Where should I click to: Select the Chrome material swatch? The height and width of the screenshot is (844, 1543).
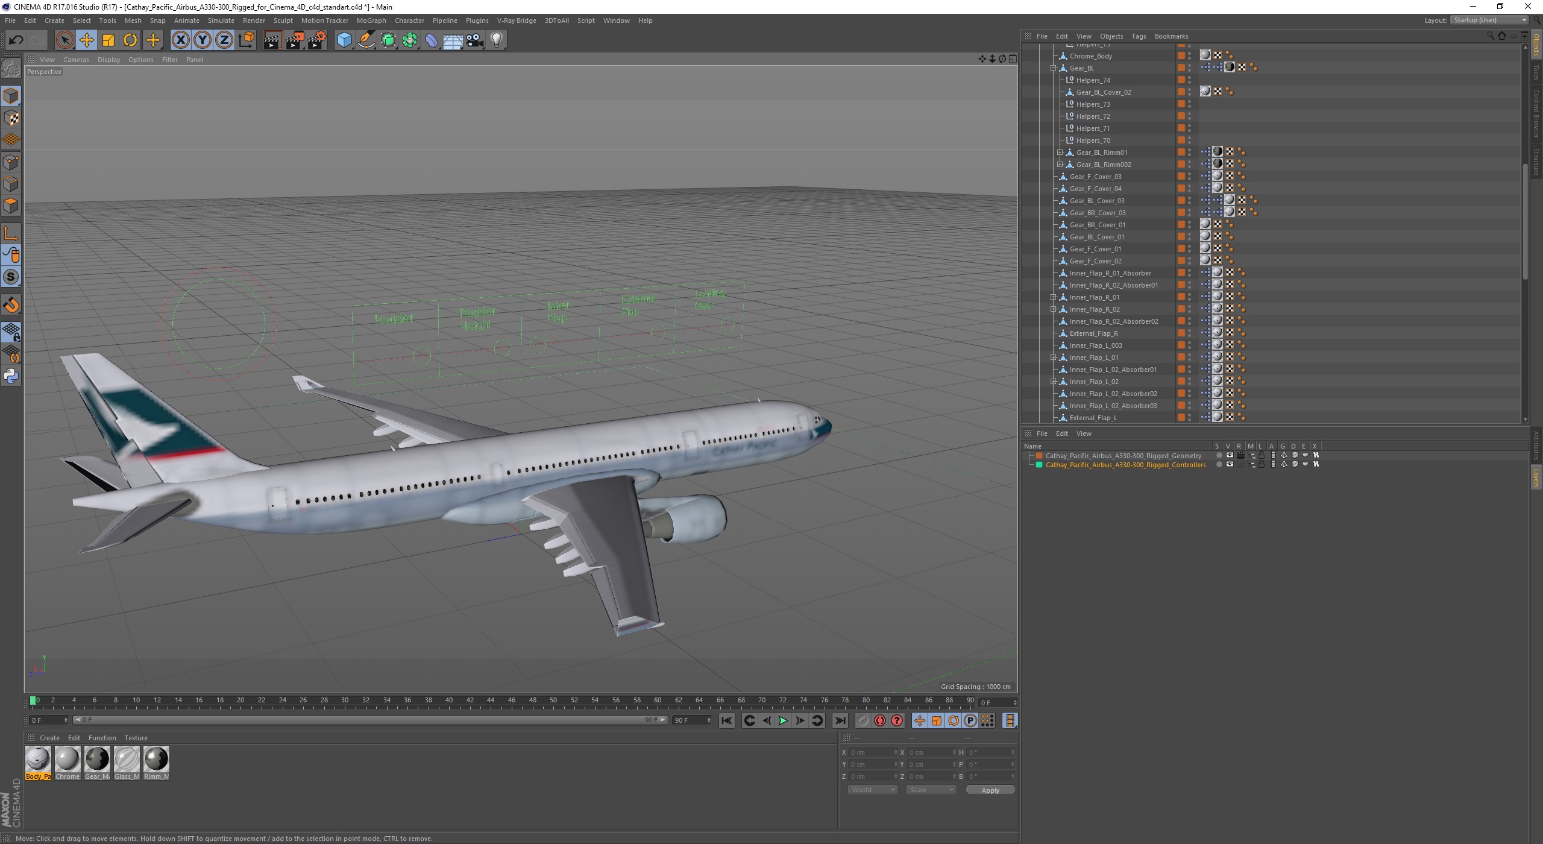[x=68, y=763]
